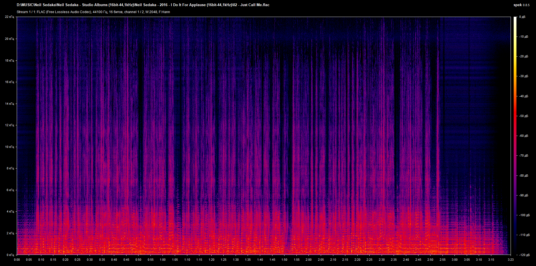536x266 pixels.
Task: Click the 14 кГц frequency axis label
Action: pyautogui.click(x=9, y=104)
